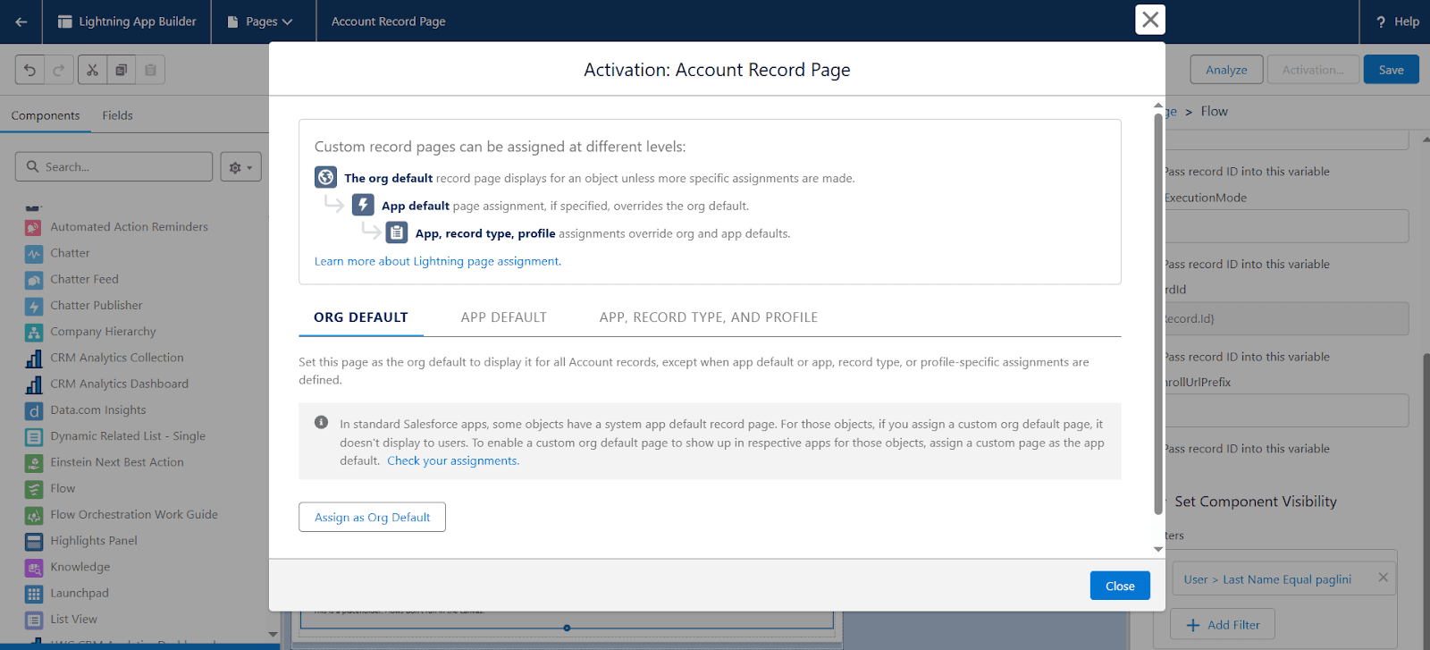
Task: Select CRM Analytics Collection component icon
Action: 34,358
